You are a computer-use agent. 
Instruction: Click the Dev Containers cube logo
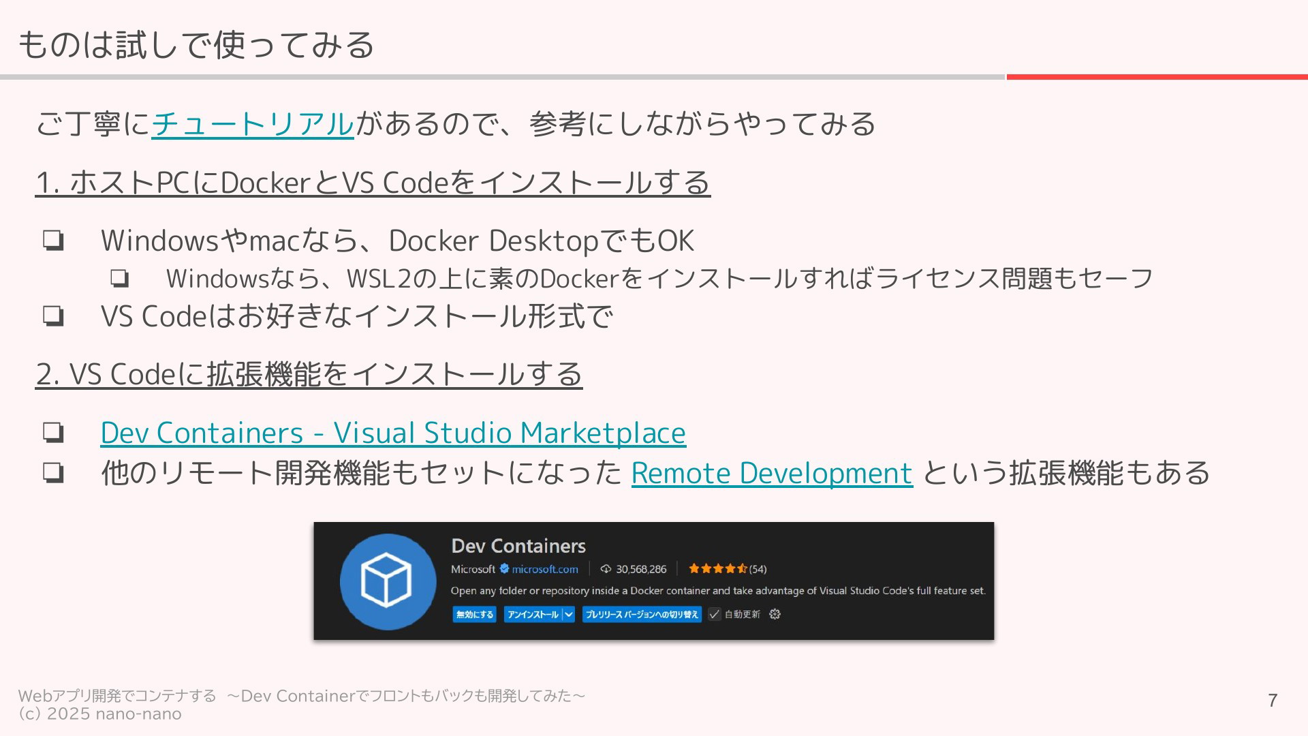point(388,581)
